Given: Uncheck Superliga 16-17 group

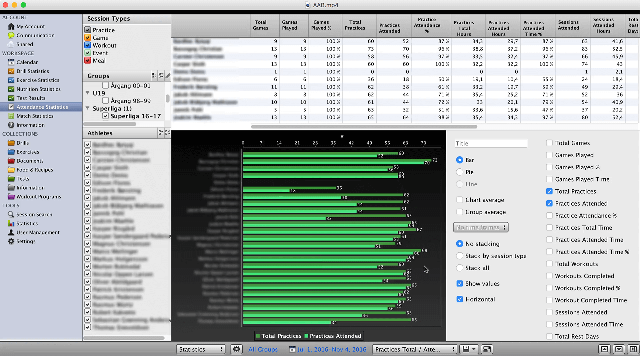Looking at the screenshot, I should point(105,116).
